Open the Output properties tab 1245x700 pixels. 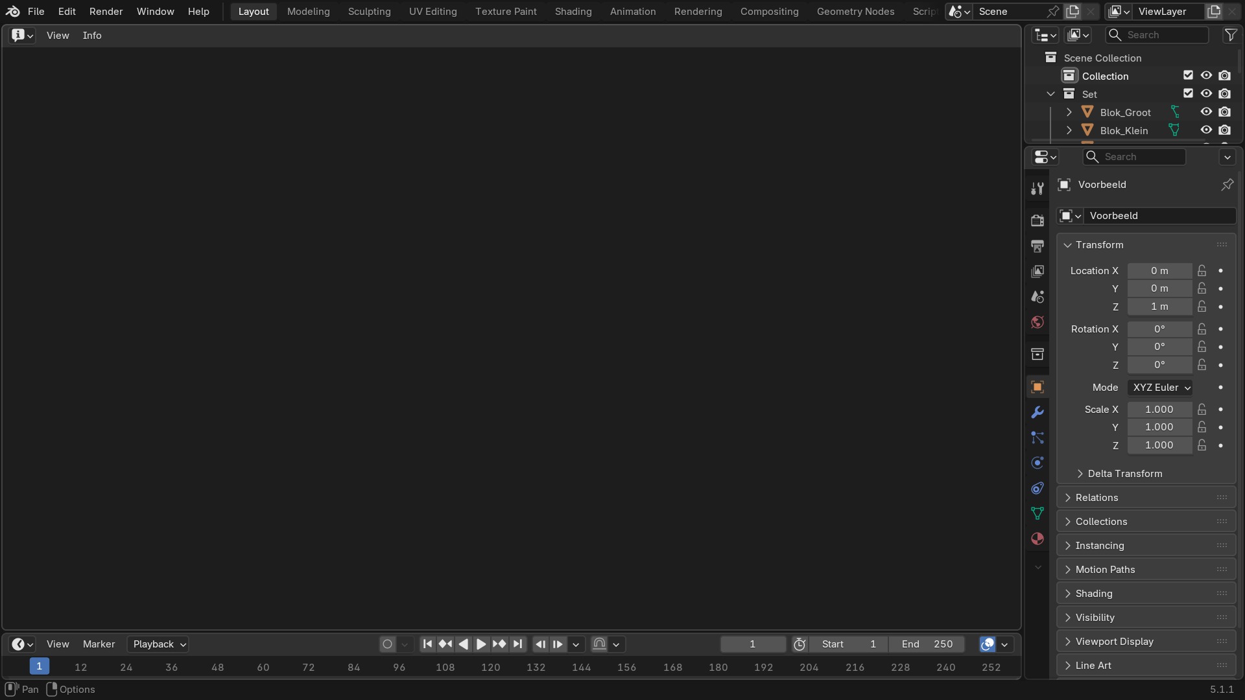[x=1037, y=246]
